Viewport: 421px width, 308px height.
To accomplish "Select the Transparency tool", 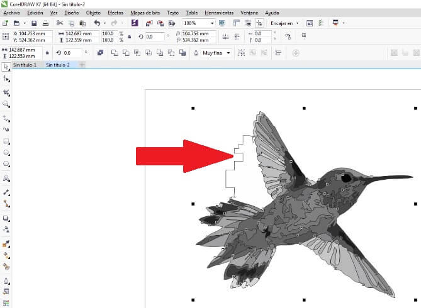I will (x=6, y=229).
